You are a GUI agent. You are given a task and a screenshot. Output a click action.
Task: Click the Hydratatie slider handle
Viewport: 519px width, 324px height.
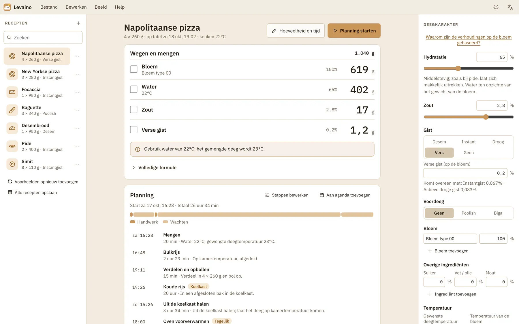click(458, 69)
